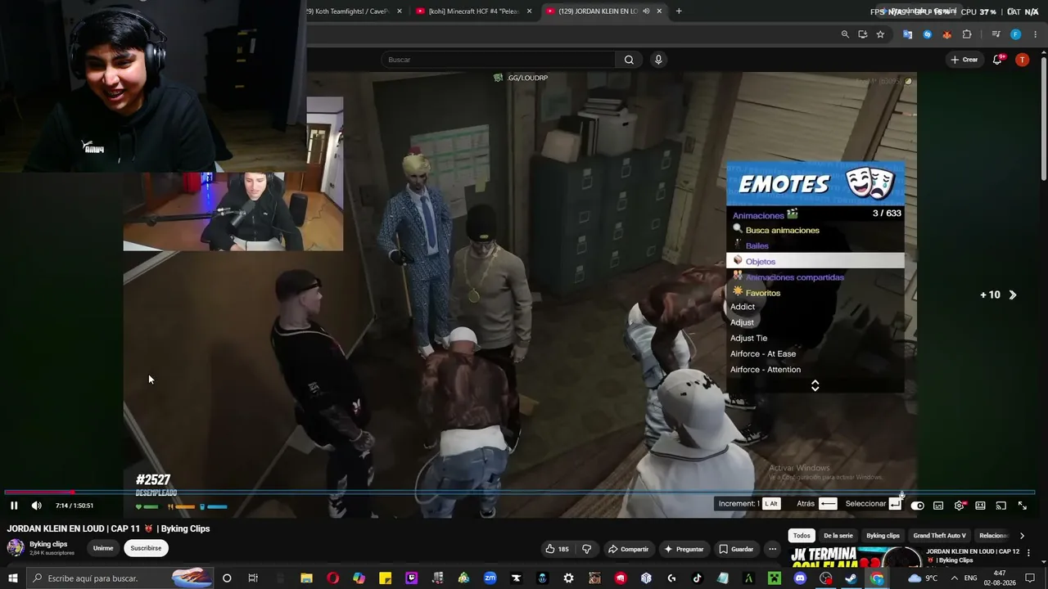Dislike the video with thumbs down

(x=586, y=549)
